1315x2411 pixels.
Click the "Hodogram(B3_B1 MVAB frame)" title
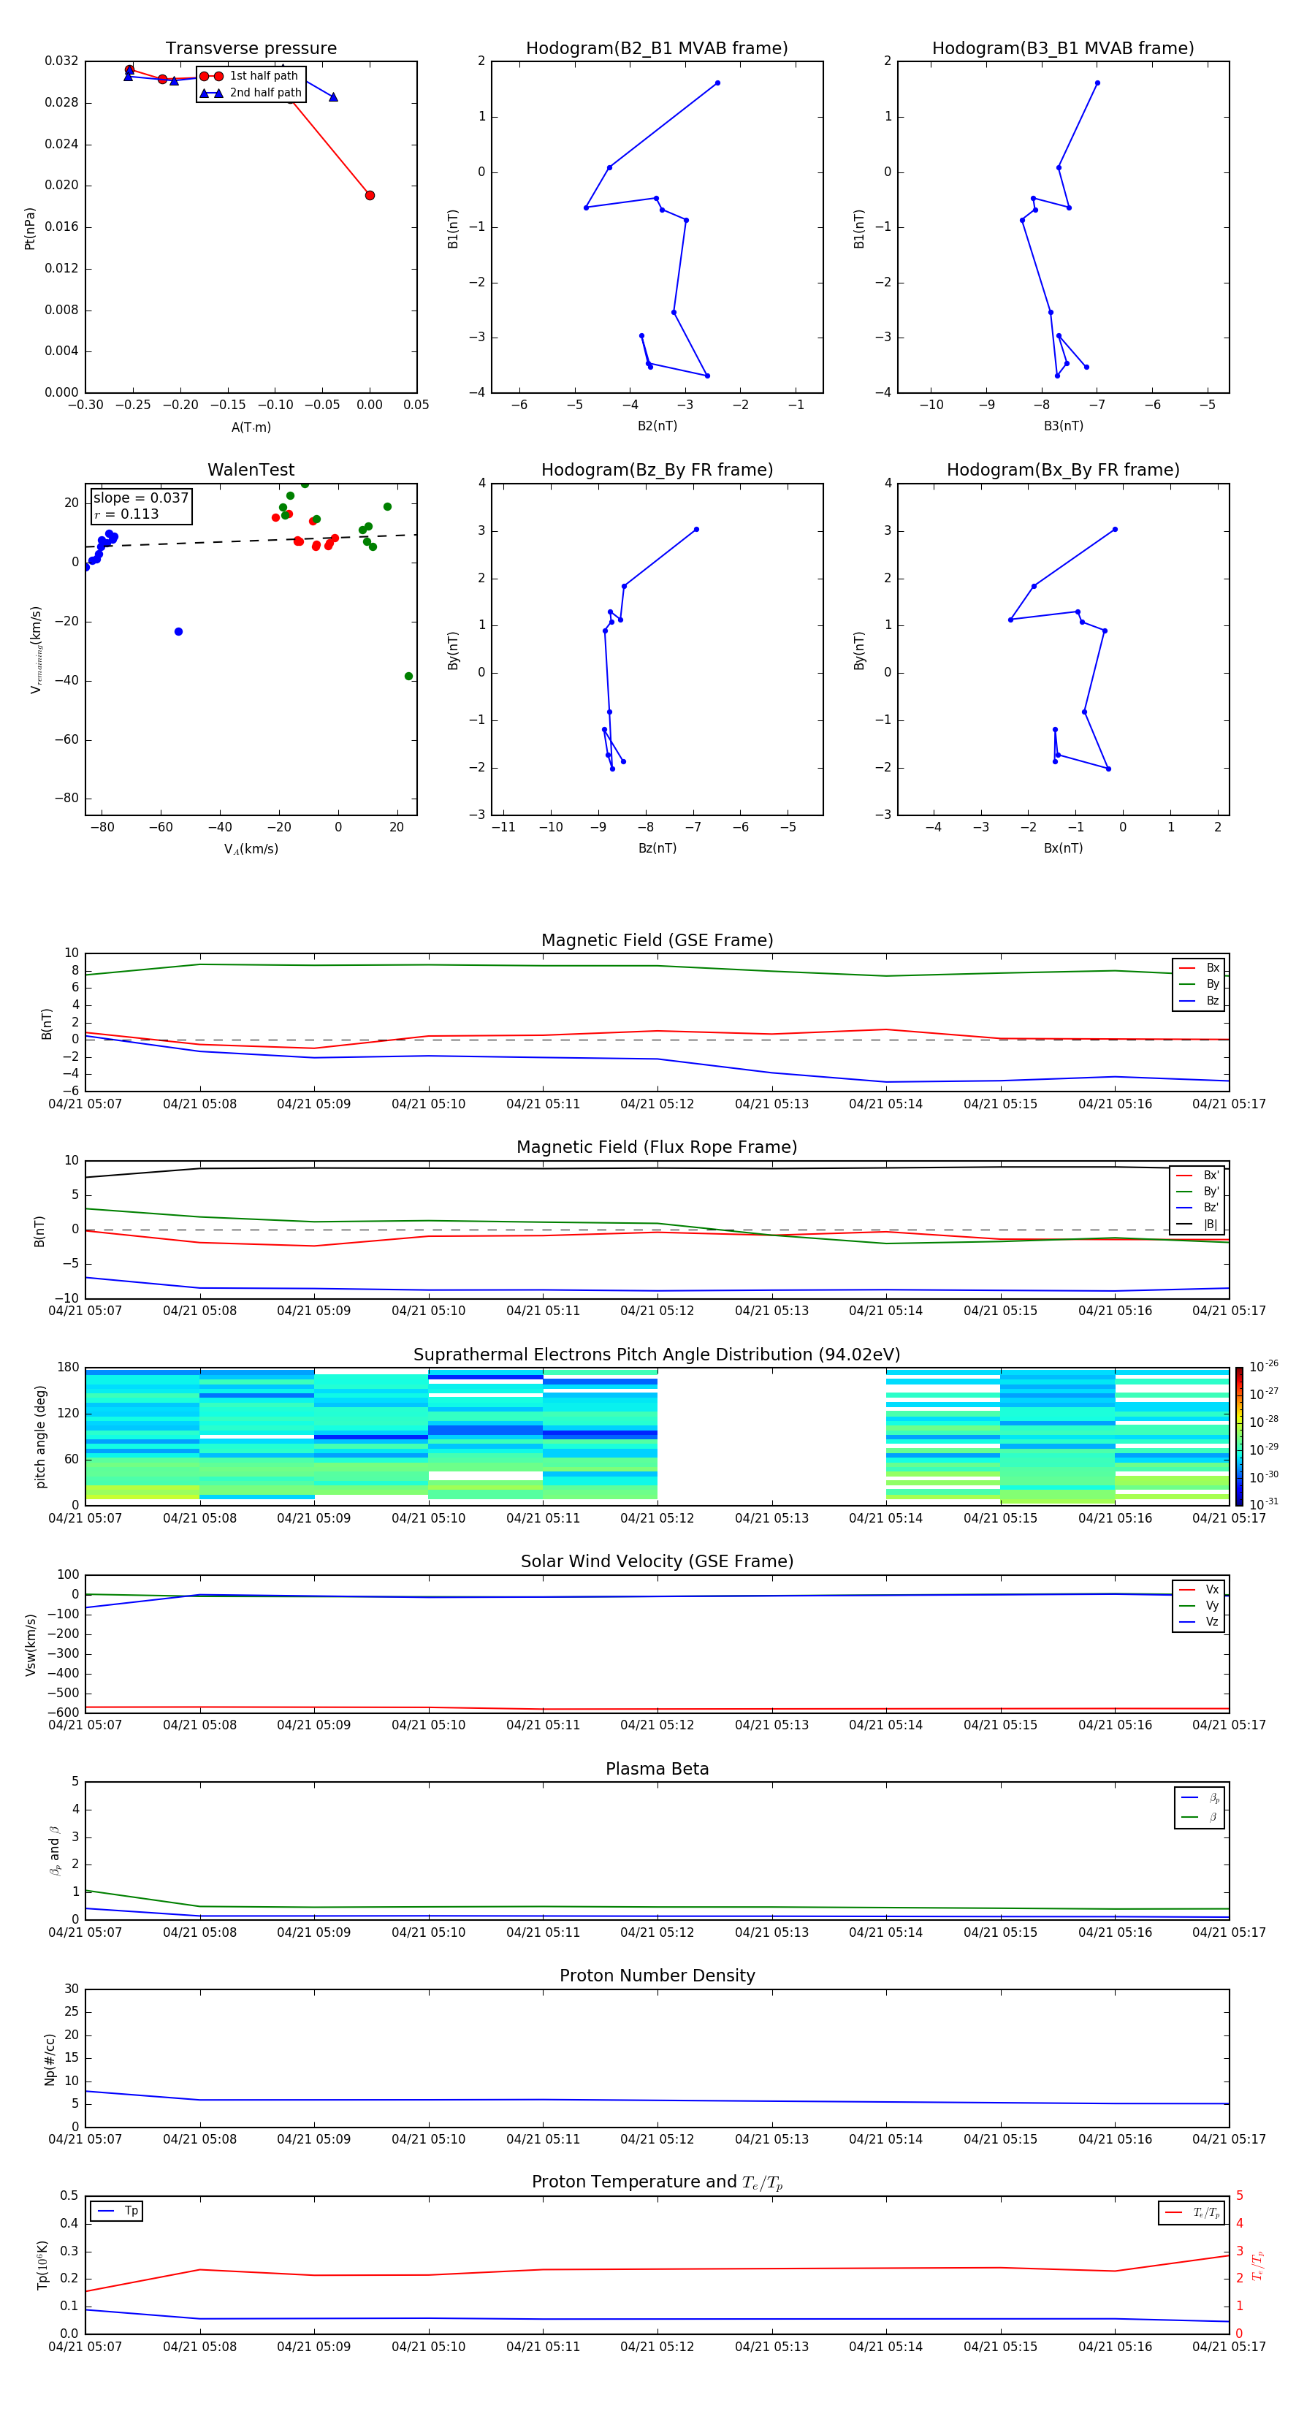point(1063,47)
